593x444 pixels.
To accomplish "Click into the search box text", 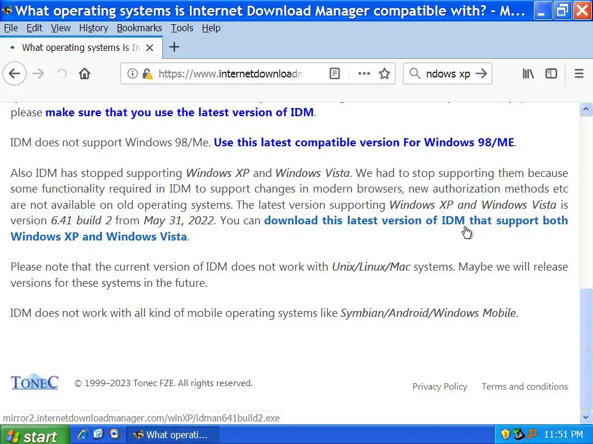I will pos(448,73).
